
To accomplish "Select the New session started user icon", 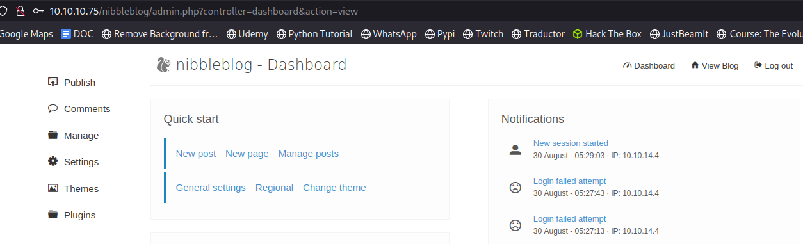I will pyautogui.click(x=515, y=150).
